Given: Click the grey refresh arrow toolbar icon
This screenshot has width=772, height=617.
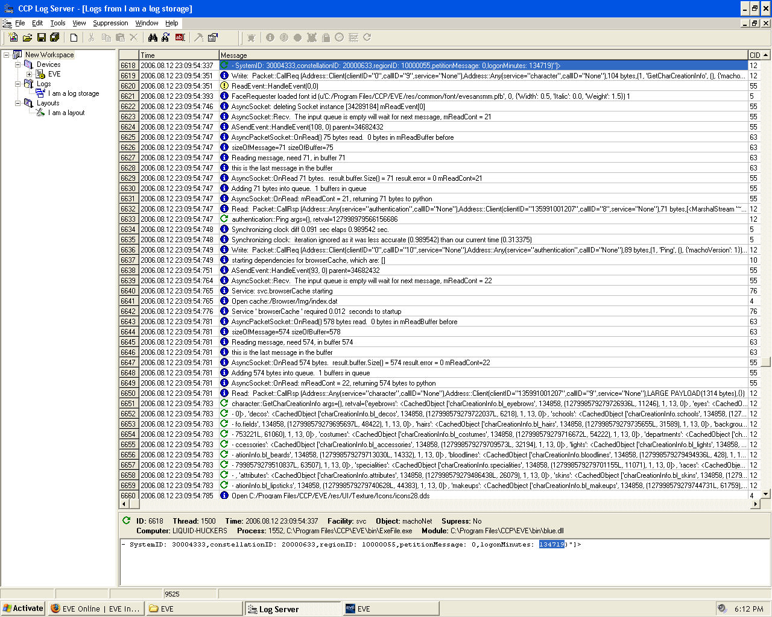Looking at the screenshot, I should [x=367, y=37].
